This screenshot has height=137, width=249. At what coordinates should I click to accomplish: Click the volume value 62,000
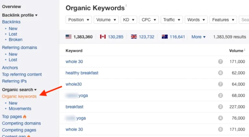coord(238,73)
